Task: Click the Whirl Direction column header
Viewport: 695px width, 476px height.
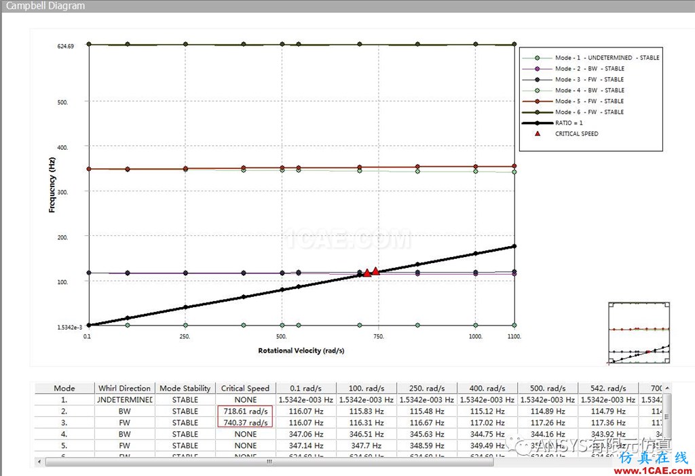Action: click(125, 388)
